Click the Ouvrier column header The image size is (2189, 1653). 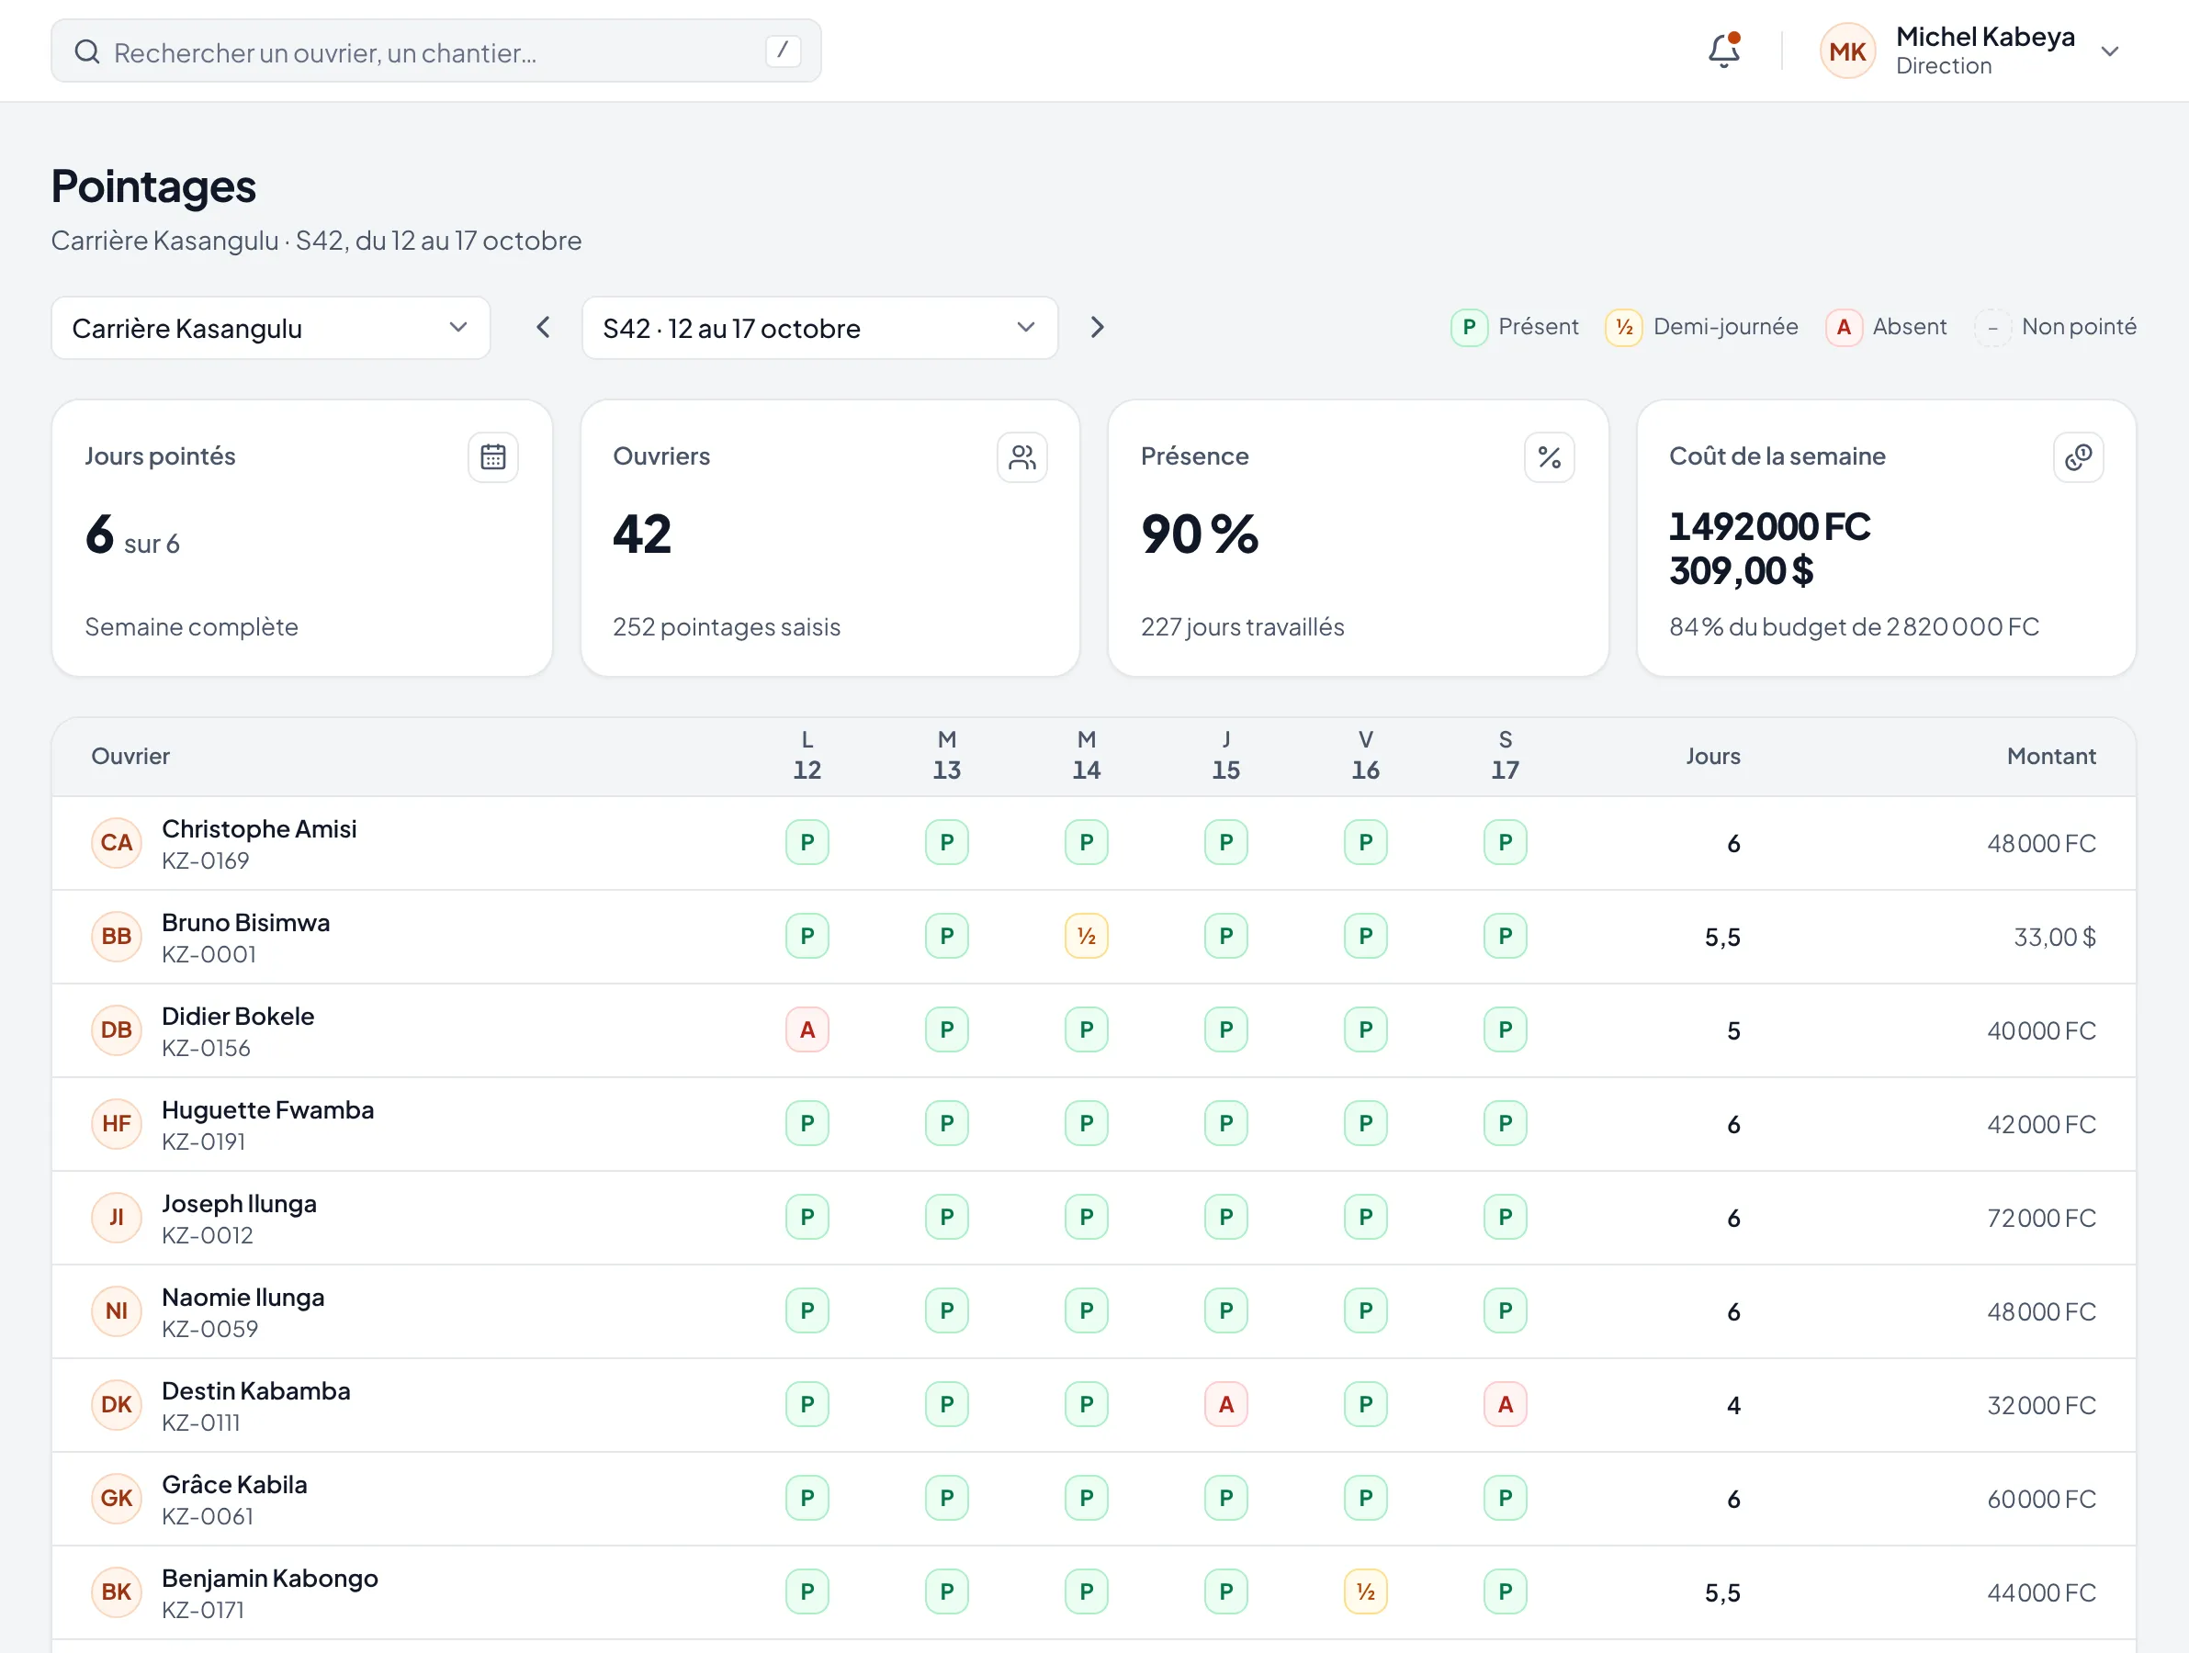tap(130, 756)
